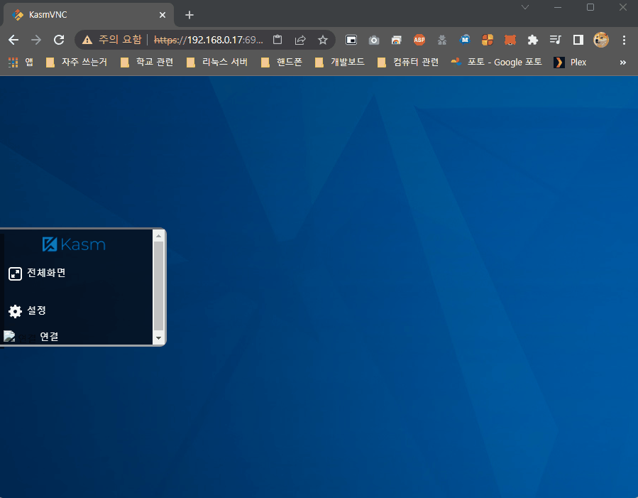
Task: Click the camera screenshot extension icon
Action: point(374,40)
